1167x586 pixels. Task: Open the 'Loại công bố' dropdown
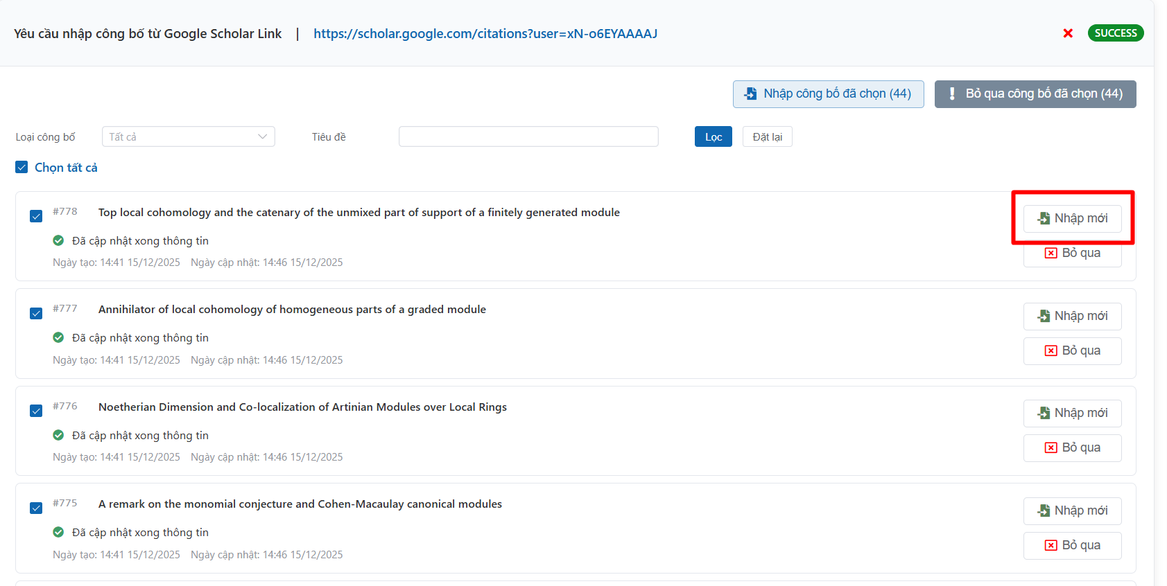pyautogui.click(x=188, y=136)
